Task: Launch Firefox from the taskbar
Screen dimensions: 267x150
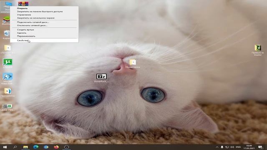Action: pos(56,147)
